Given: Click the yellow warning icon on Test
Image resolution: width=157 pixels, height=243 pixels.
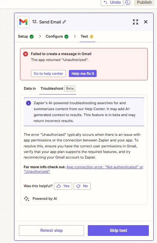Looking at the screenshot, I should tap(91, 36).
